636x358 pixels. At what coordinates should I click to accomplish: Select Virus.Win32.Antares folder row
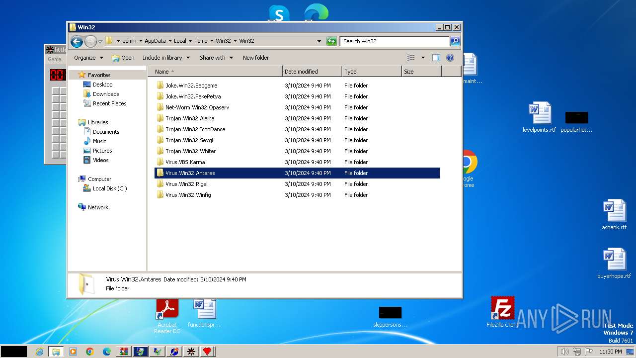click(x=297, y=173)
